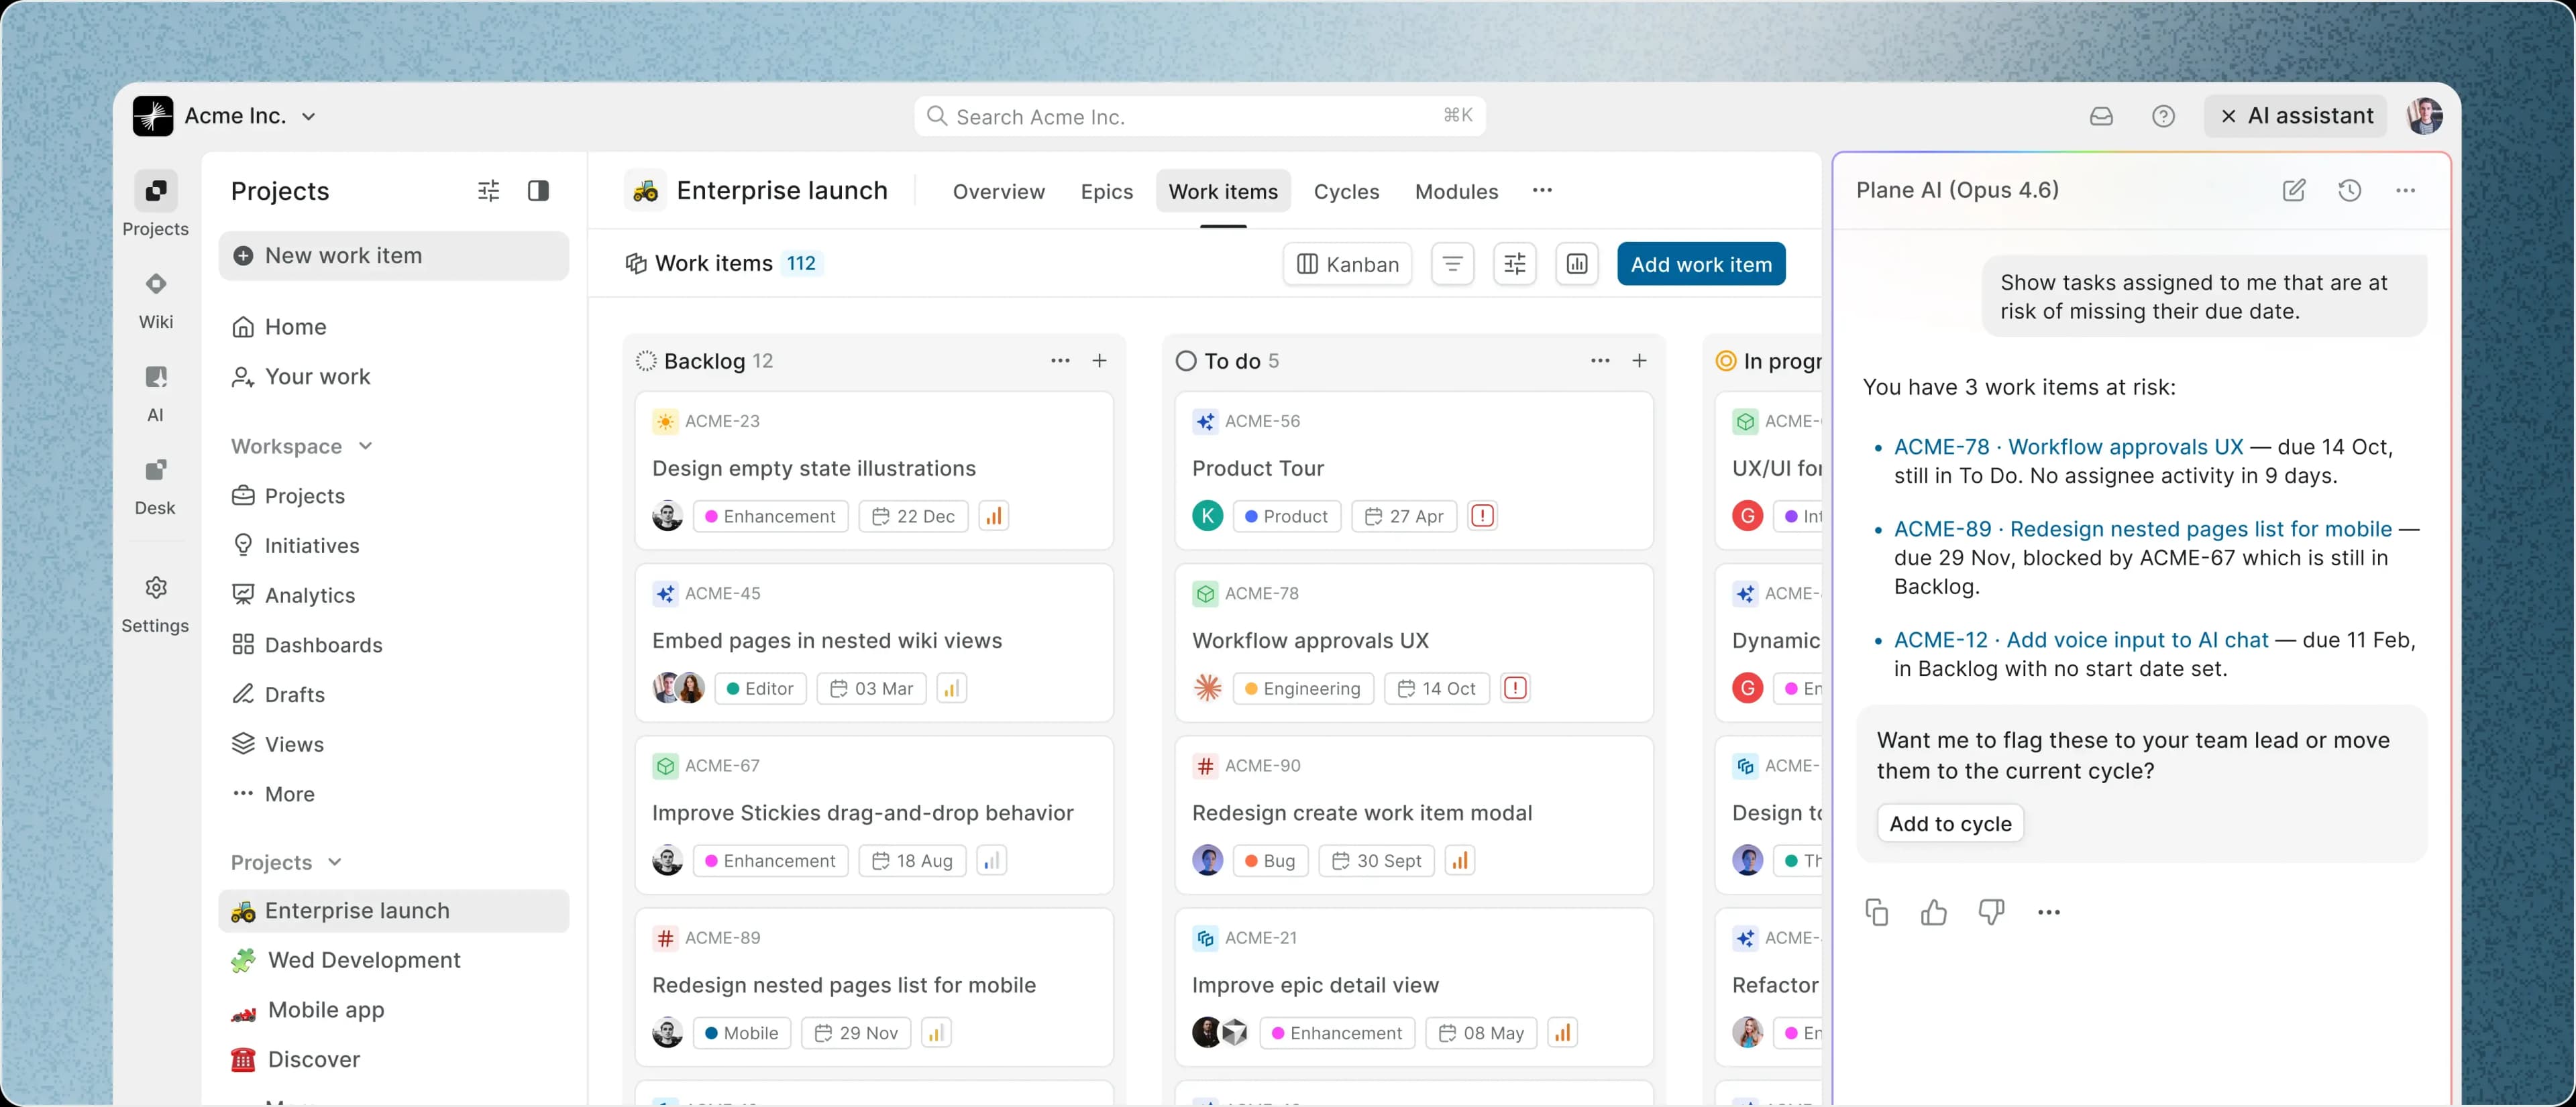The width and height of the screenshot is (2576, 1107).
Task: Copy the AI response using the copy icon
Action: point(1877,912)
